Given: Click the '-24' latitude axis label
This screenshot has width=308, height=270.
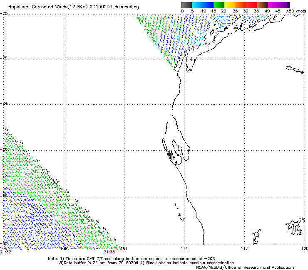Looking at the screenshot, I should [4, 103].
